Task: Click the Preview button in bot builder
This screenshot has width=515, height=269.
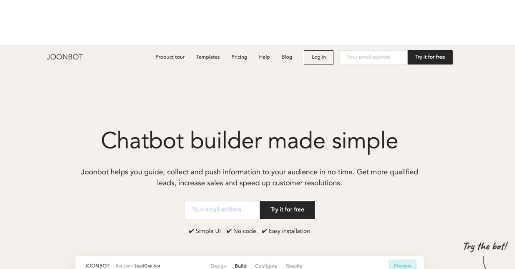Action: 403,265
